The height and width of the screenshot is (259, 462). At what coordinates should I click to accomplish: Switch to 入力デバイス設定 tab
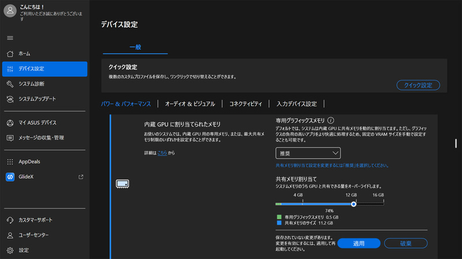click(296, 104)
